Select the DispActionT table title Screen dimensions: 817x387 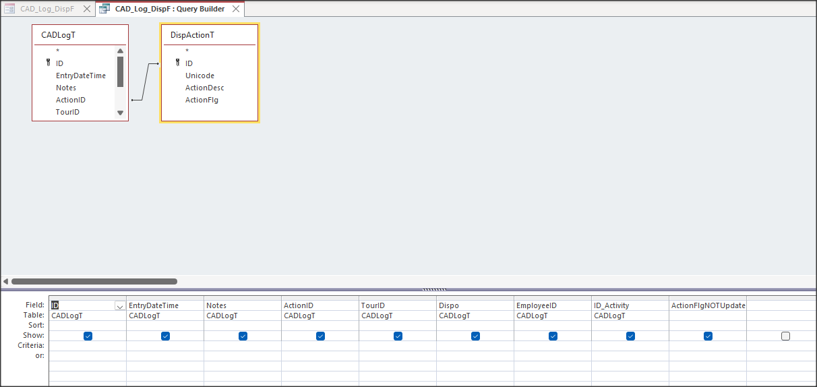click(192, 34)
